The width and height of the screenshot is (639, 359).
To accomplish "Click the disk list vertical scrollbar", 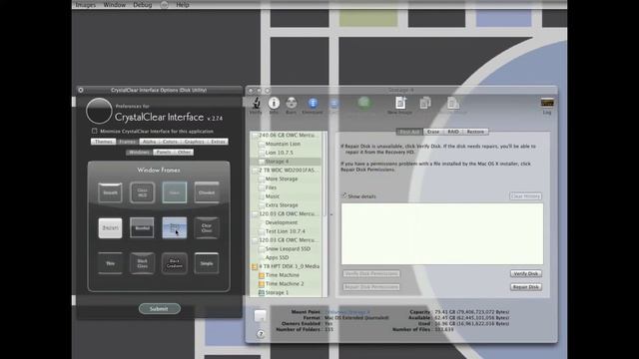I will pyautogui.click(x=325, y=213).
